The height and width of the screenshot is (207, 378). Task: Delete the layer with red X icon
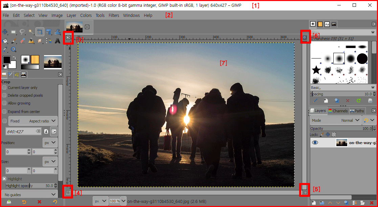coord(372,203)
